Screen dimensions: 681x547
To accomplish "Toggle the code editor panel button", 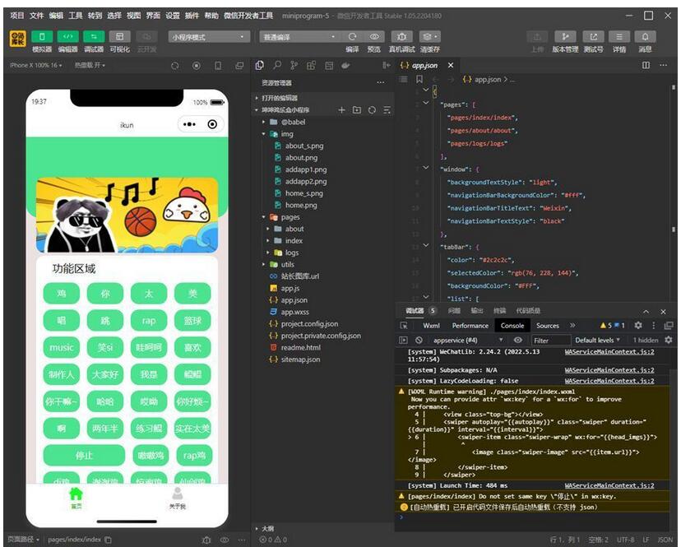I will (67, 37).
